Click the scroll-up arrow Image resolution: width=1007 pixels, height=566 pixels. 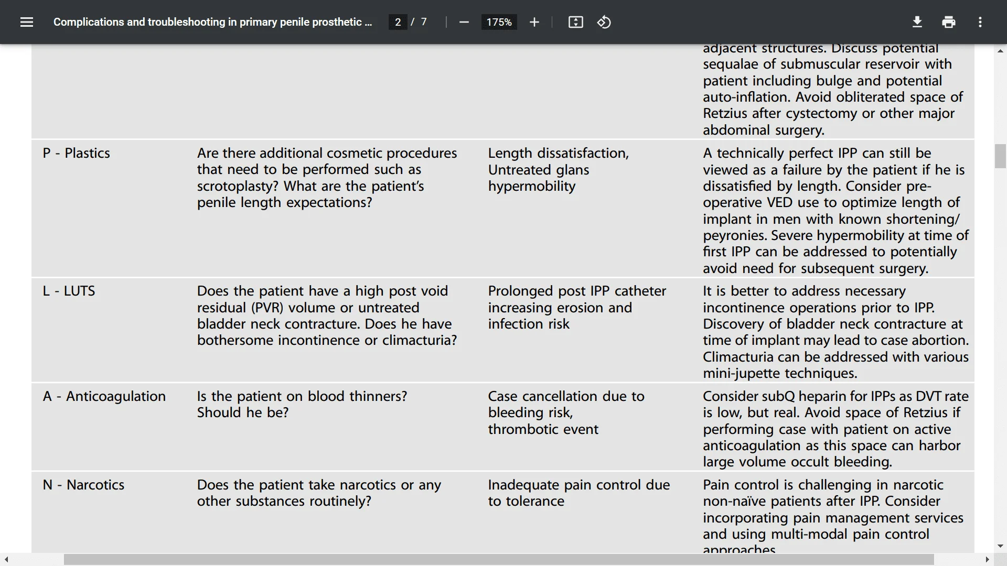click(1000, 50)
